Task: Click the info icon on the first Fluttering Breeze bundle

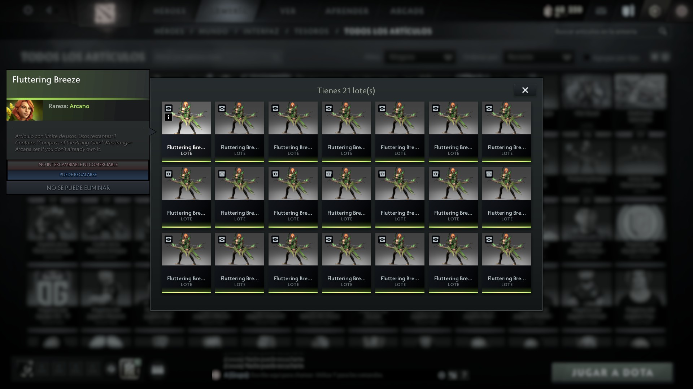Action: (168, 117)
